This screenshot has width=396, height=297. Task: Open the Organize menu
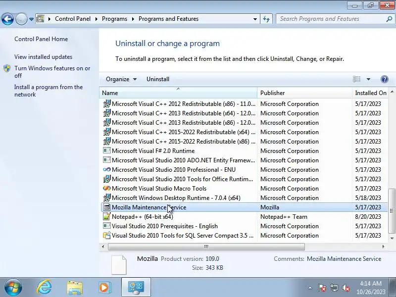121,79
